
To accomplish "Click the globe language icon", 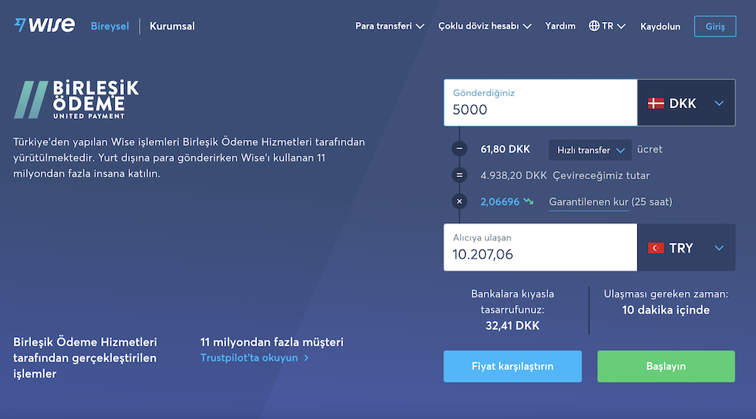I will click(594, 26).
